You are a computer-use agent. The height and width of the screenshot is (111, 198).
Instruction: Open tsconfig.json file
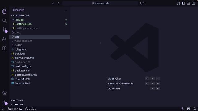40,83
